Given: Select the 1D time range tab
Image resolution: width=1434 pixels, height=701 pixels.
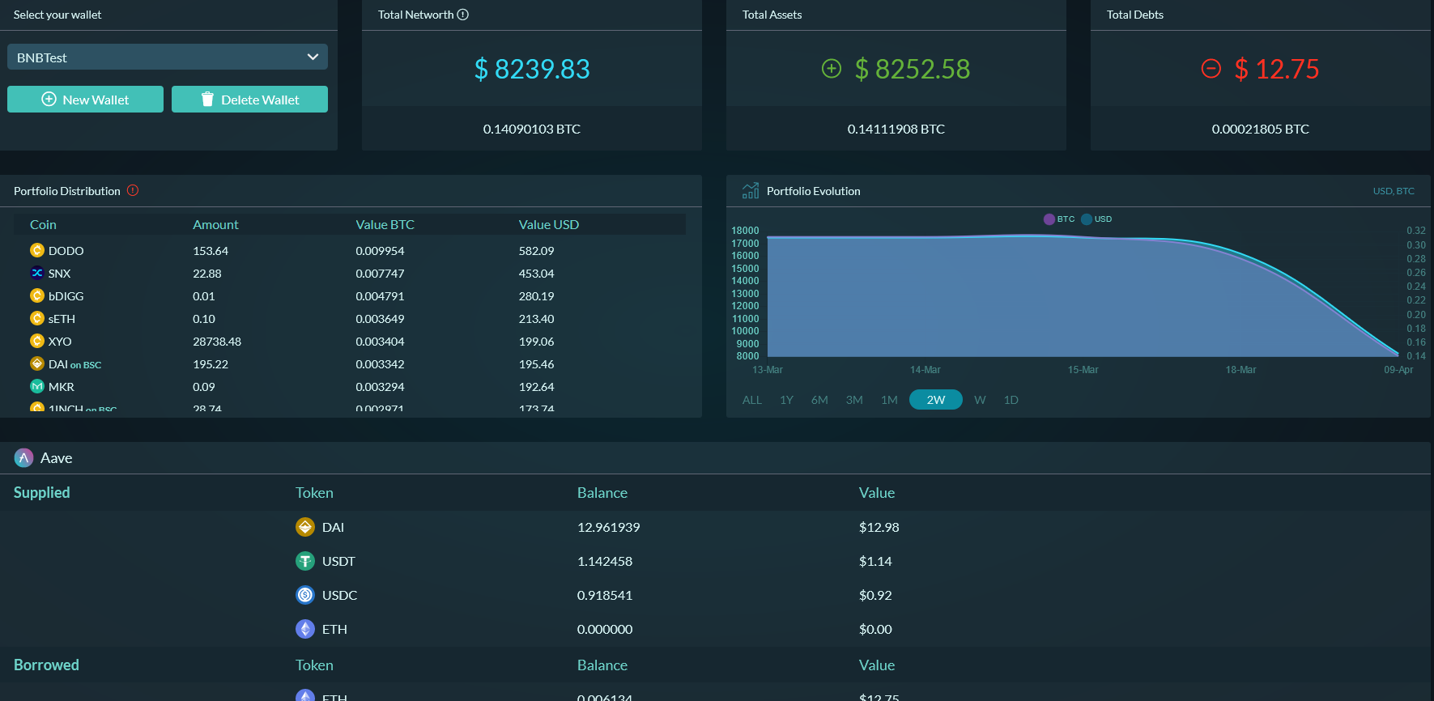Looking at the screenshot, I should click(x=1011, y=400).
